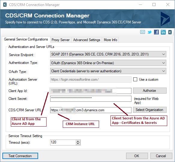Screen dimensions: 175x162
Task: Open the OAuth Type dropdown
Action: click(x=108, y=71)
